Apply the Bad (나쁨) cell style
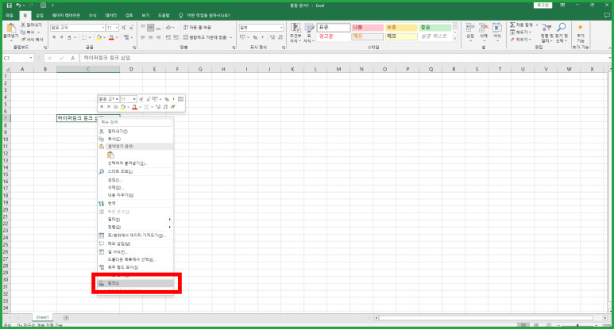Viewport: 614px width, 329px height. pyautogui.click(x=367, y=28)
